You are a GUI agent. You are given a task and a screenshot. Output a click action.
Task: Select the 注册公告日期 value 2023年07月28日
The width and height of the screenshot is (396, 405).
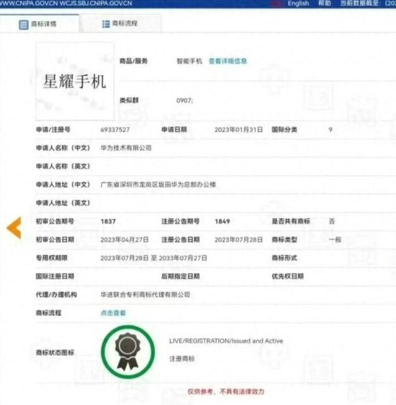click(238, 240)
